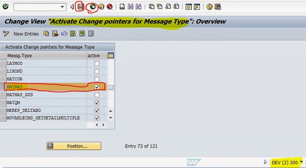This screenshot has height=168, width=306.
Task: Click the Find Next binoculars icon
Action: pyautogui.click(x=139, y=7)
